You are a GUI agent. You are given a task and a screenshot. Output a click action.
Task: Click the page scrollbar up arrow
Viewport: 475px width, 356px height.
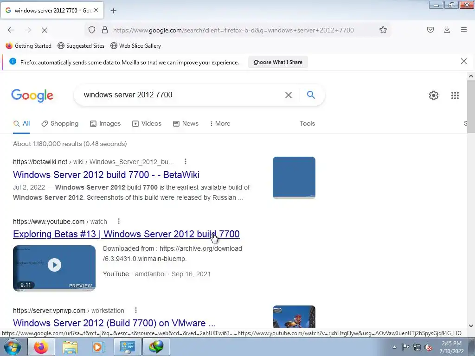471,76
